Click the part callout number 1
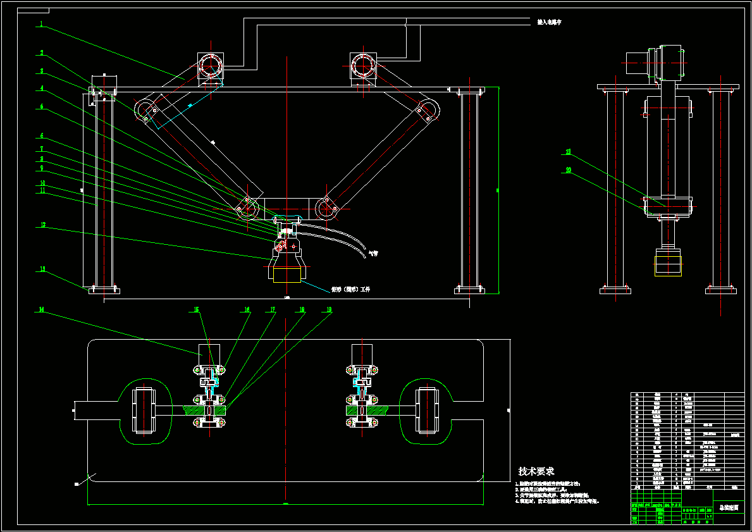 pyautogui.click(x=41, y=23)
